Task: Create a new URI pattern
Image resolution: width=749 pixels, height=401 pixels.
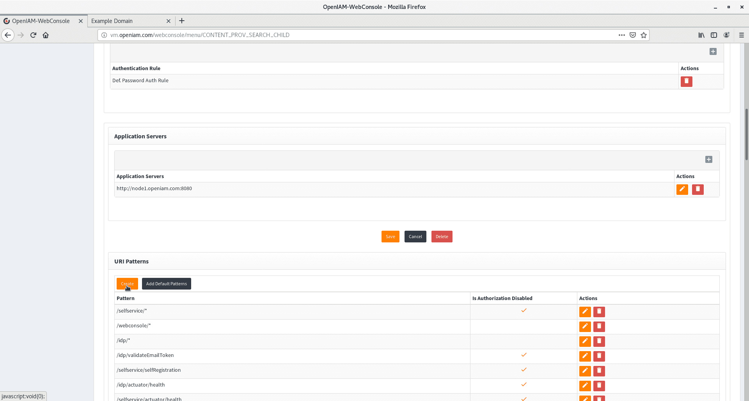Action: 127,284
